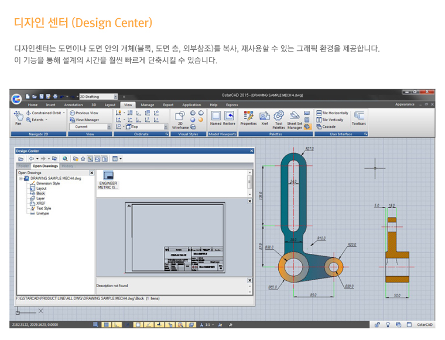This screenshot has height=340, width=445.
Task: Toggle Preview pane in Design Center toolbar
Action: point(97,158)
